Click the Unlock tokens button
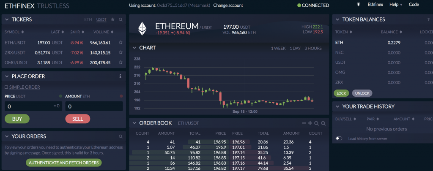 pos(362,93)
